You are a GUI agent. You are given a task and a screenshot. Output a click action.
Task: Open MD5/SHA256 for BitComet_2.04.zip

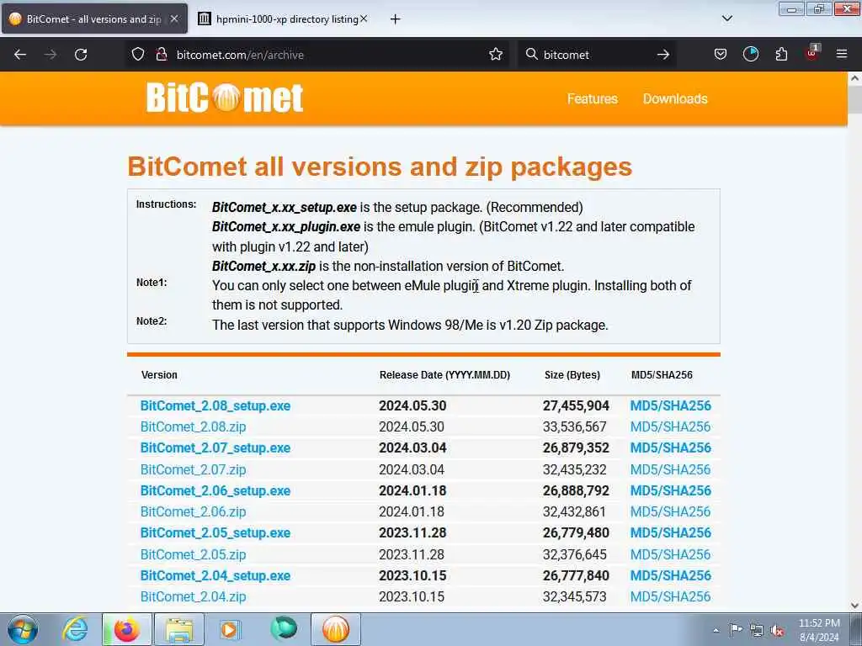pos(670,597)
